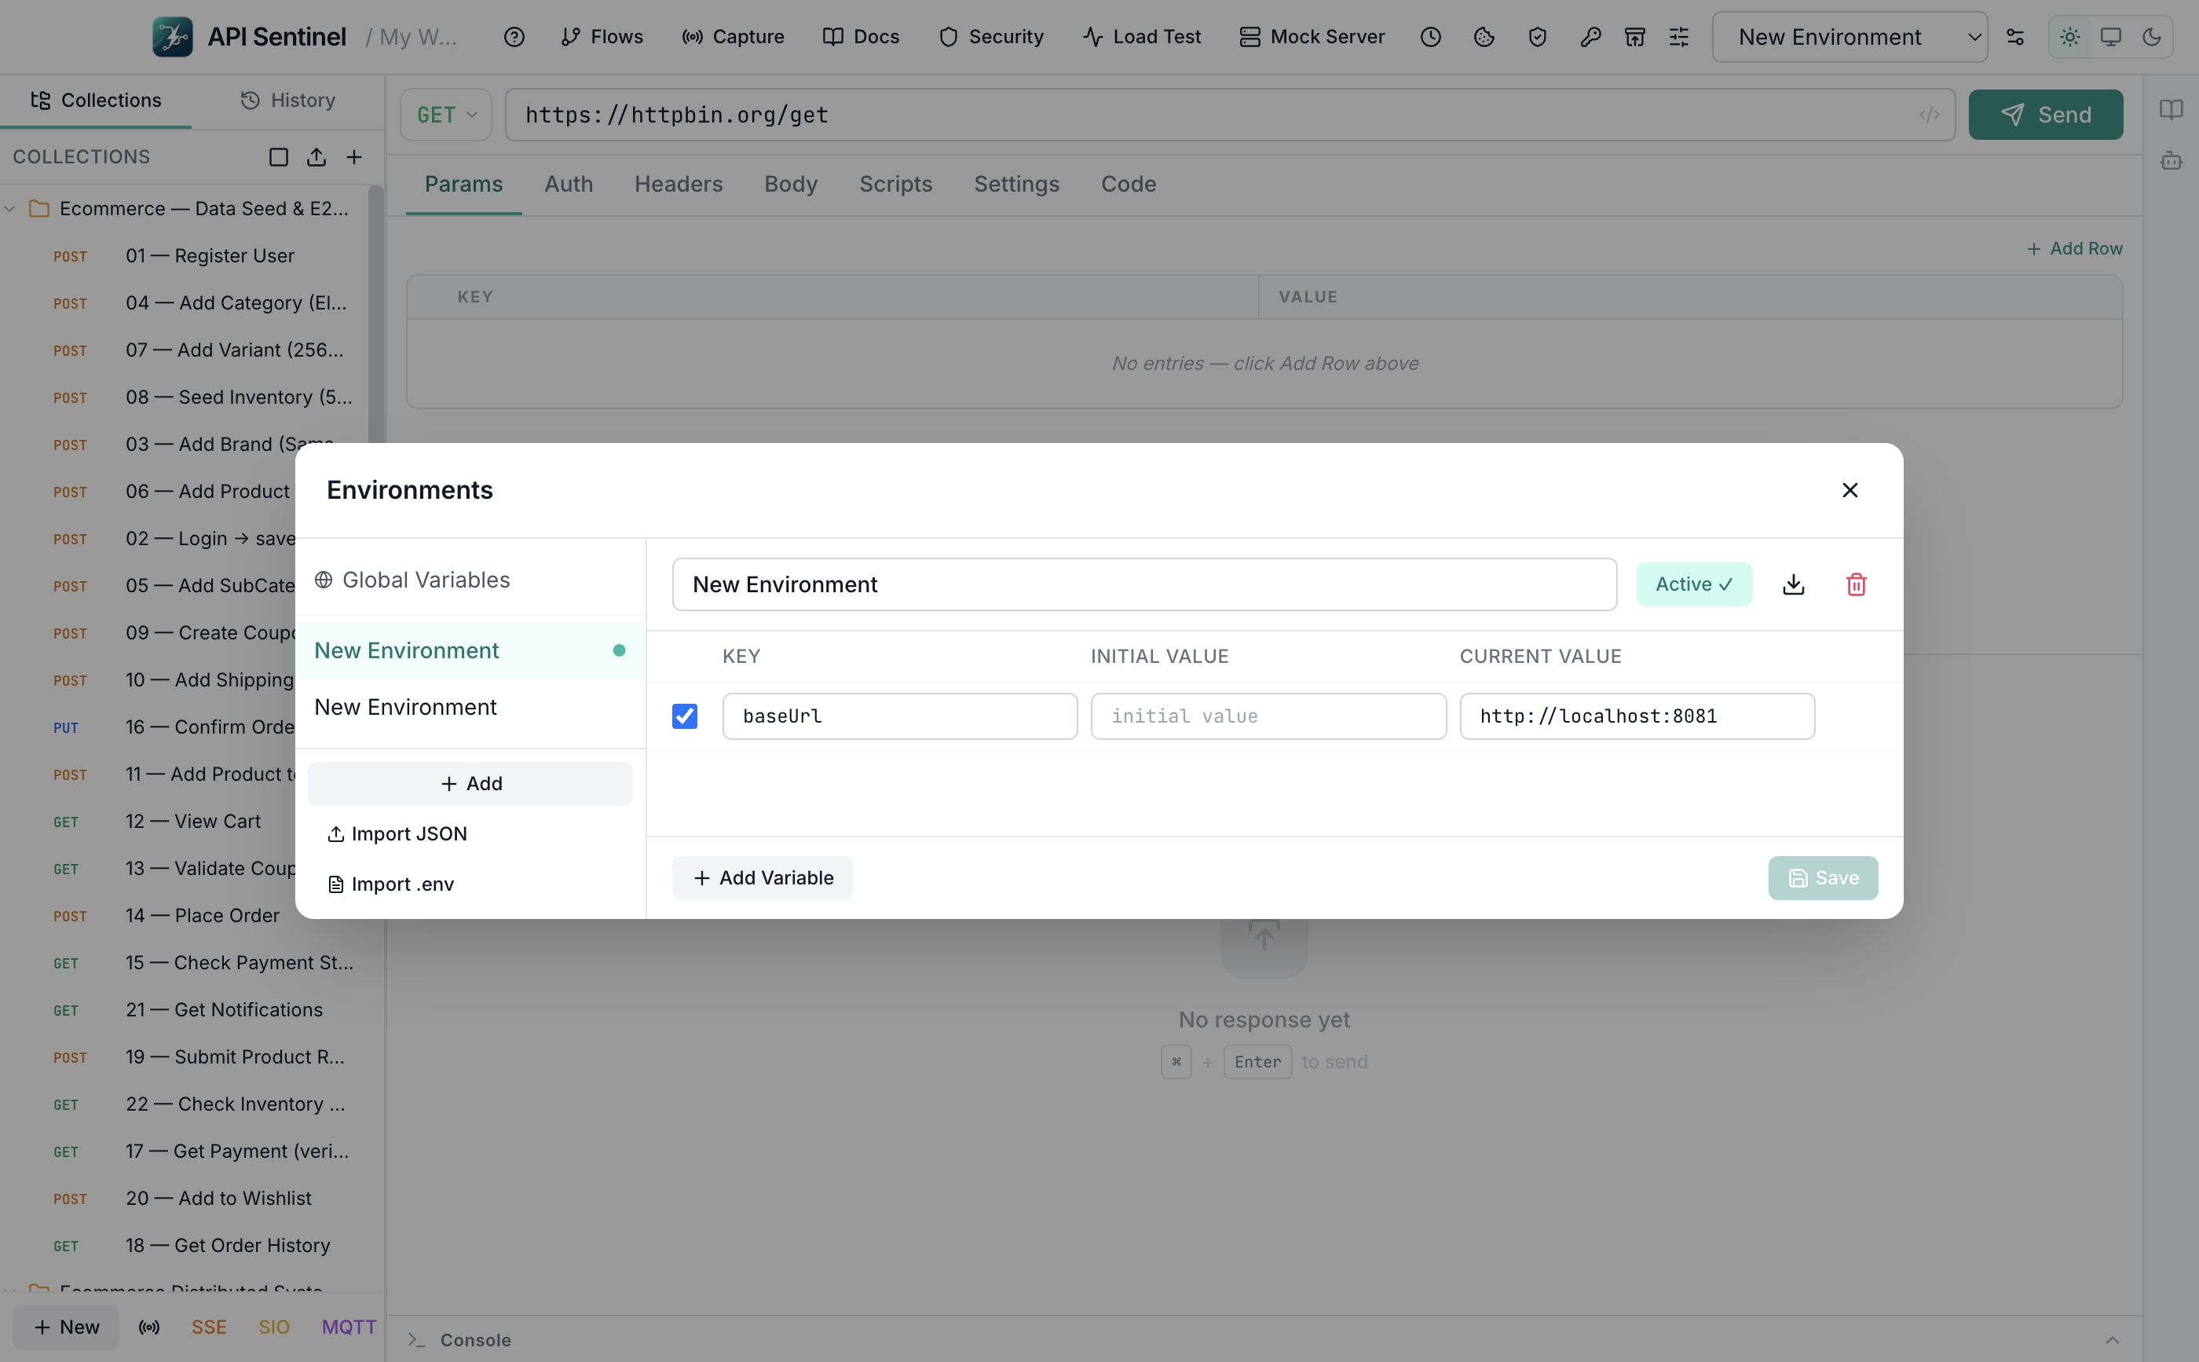Click Import JSON
Viewport: 2199px width, 1362px height.
point(397,834)
